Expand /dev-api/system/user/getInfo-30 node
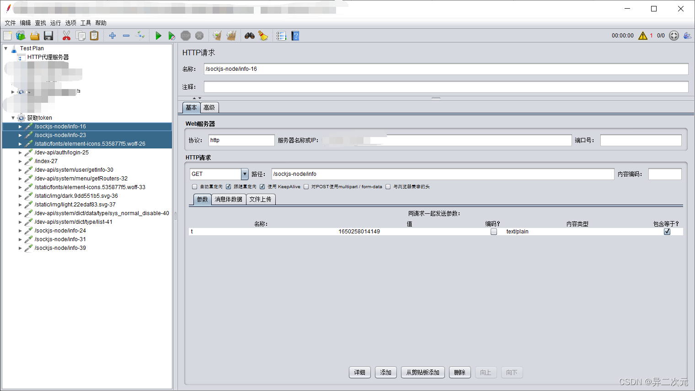The image size is (695, 391). tap(20, 170)
